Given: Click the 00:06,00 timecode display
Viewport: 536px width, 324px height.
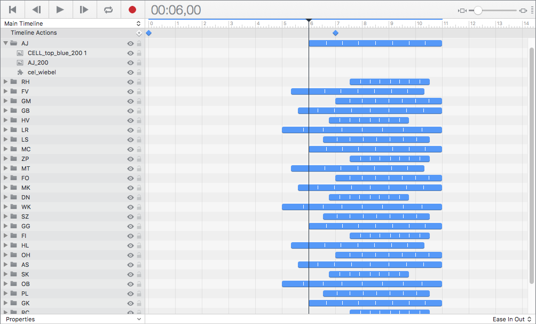Looking at the screenshot, I should coord(176,10).
